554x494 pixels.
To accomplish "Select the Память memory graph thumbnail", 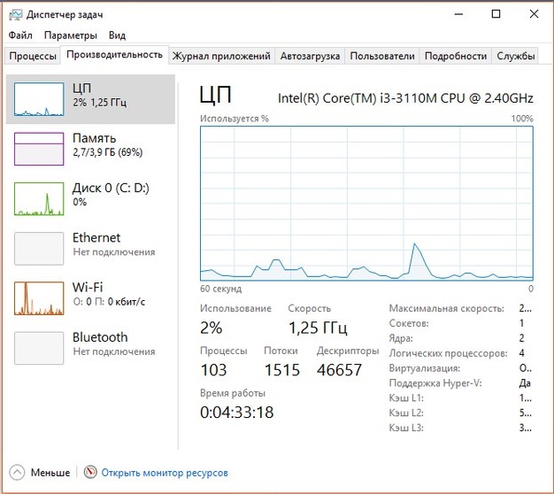I will [x=39, y=150].
